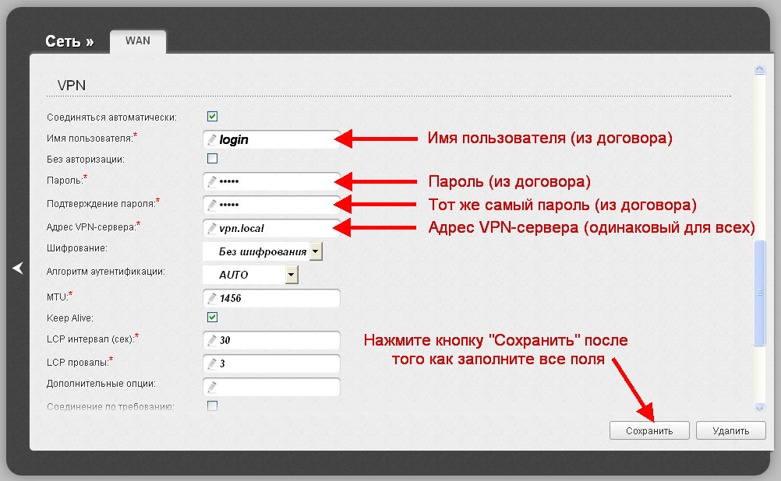
Task: Enable the 'Без авторизации' checkbox
Action: pyautogui.click(x=212, y=159)
